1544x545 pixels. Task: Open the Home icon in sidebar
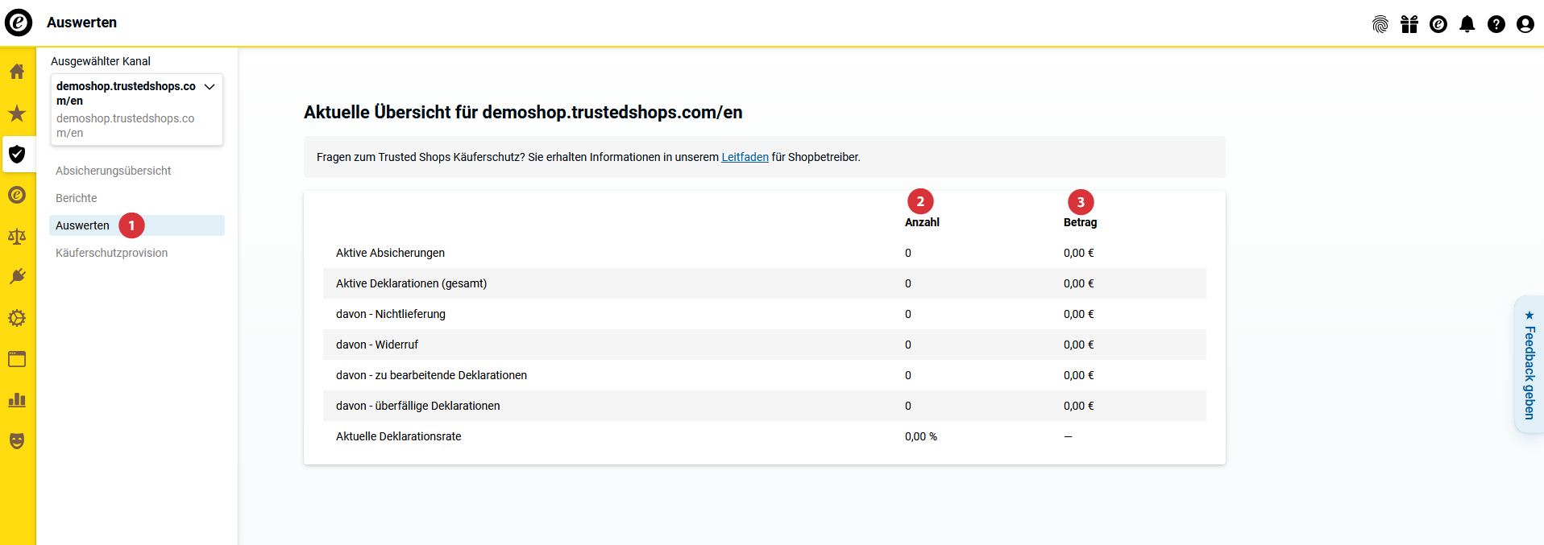pyautogui.click(x=17, y=72)
